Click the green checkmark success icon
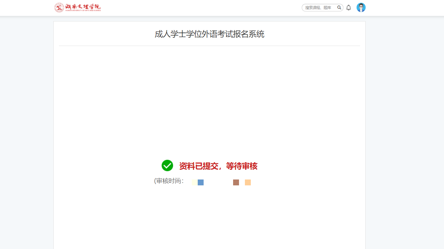Screen dimensions: 444x249 point(167,166)
